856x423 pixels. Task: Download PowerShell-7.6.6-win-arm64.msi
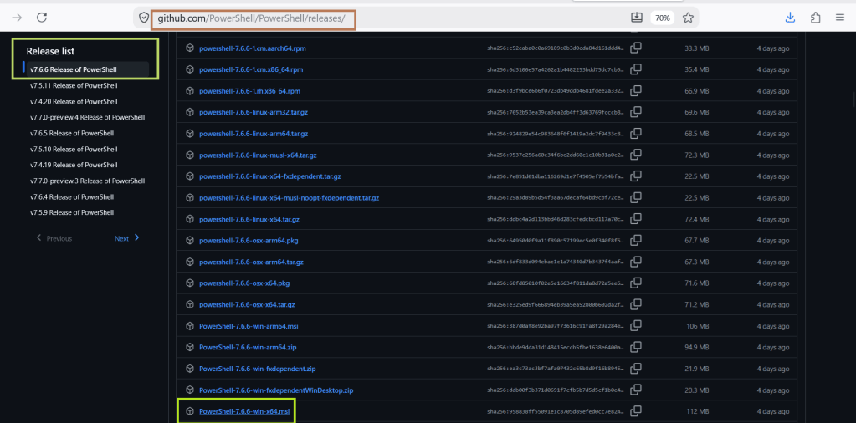pos(249,326)
